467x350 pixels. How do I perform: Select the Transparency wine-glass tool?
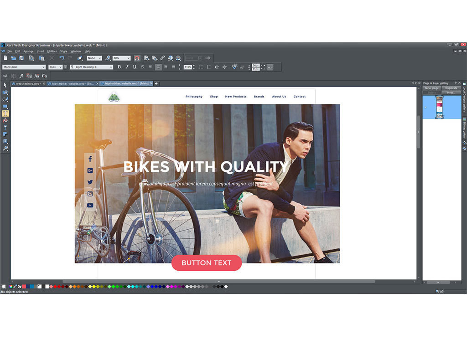point(5,128)
